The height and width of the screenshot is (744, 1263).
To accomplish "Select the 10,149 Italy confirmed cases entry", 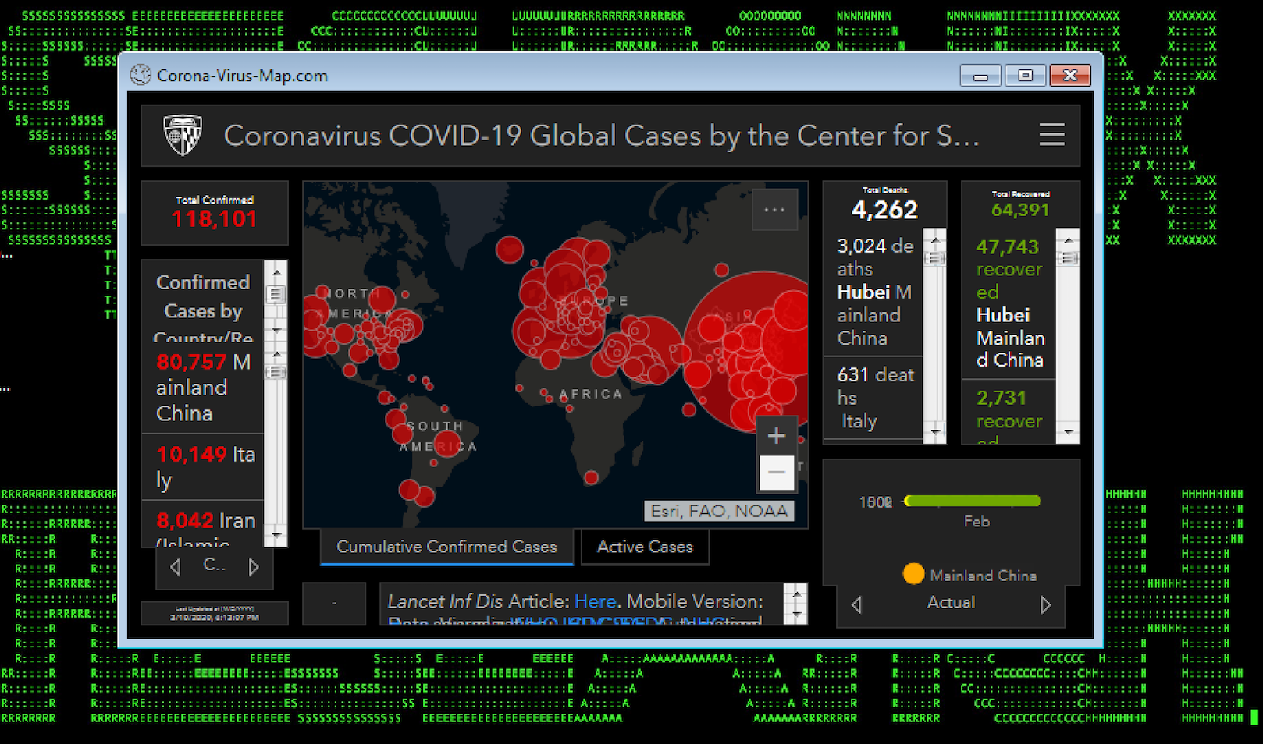I will tap(205, 466).
